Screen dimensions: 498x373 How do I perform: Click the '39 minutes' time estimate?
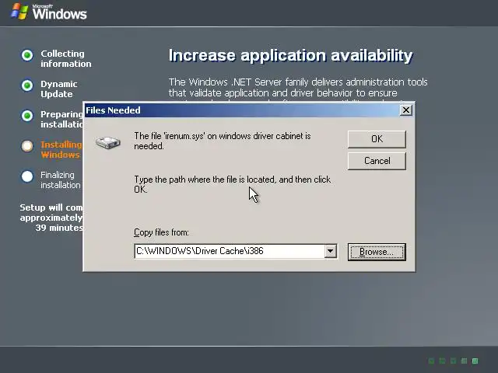tap(59, 228)
